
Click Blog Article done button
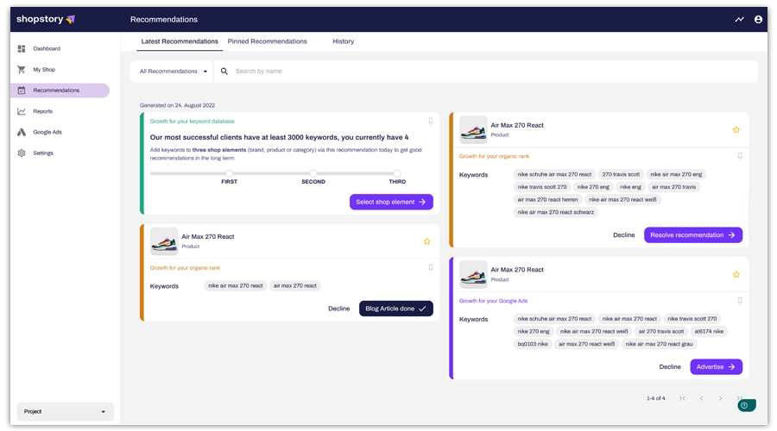coord(396,309)
